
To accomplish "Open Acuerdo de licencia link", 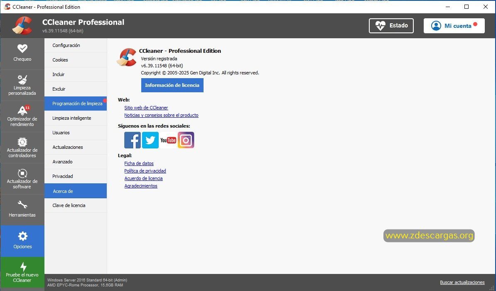I will coord(143,178).
